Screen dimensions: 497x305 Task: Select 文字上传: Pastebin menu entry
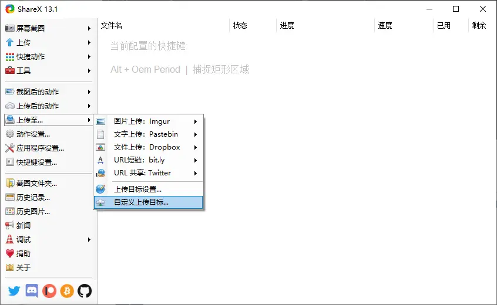[x=149, y=134]
